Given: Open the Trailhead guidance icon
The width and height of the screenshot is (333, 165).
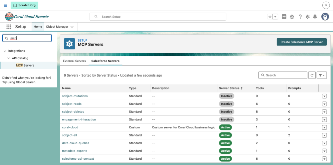Looking at the screenshot, I should pyautogui.click(x=292, y=17).
